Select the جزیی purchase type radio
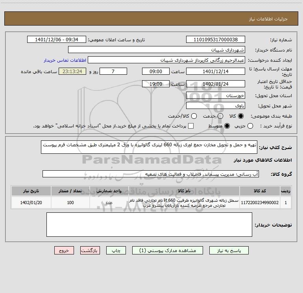 pos(250,126)
